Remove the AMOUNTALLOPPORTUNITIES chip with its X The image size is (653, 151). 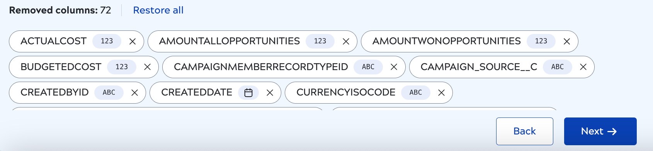(346, 41)
